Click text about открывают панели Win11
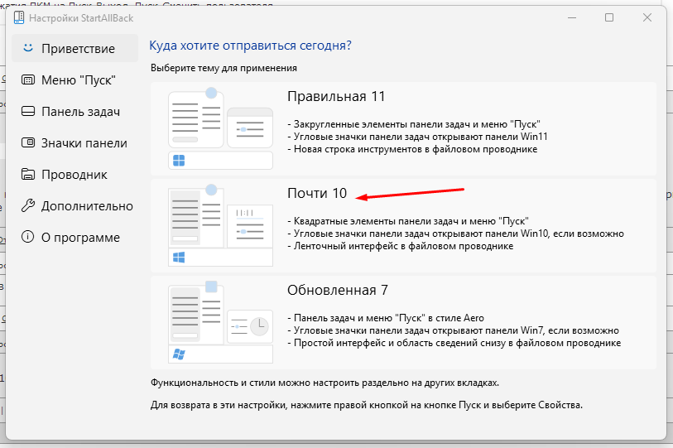The height and width of the screenshot is (448, 673). coord(417,137)
